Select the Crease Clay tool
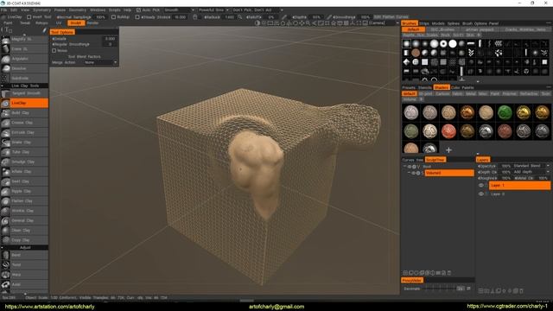Screen dimensions: 553x311 (24, 123)
